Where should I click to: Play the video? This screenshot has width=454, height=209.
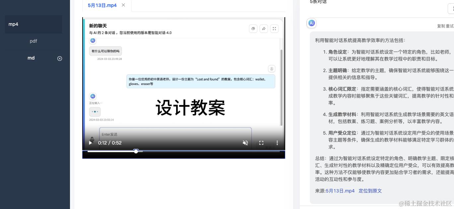(90, 143)
